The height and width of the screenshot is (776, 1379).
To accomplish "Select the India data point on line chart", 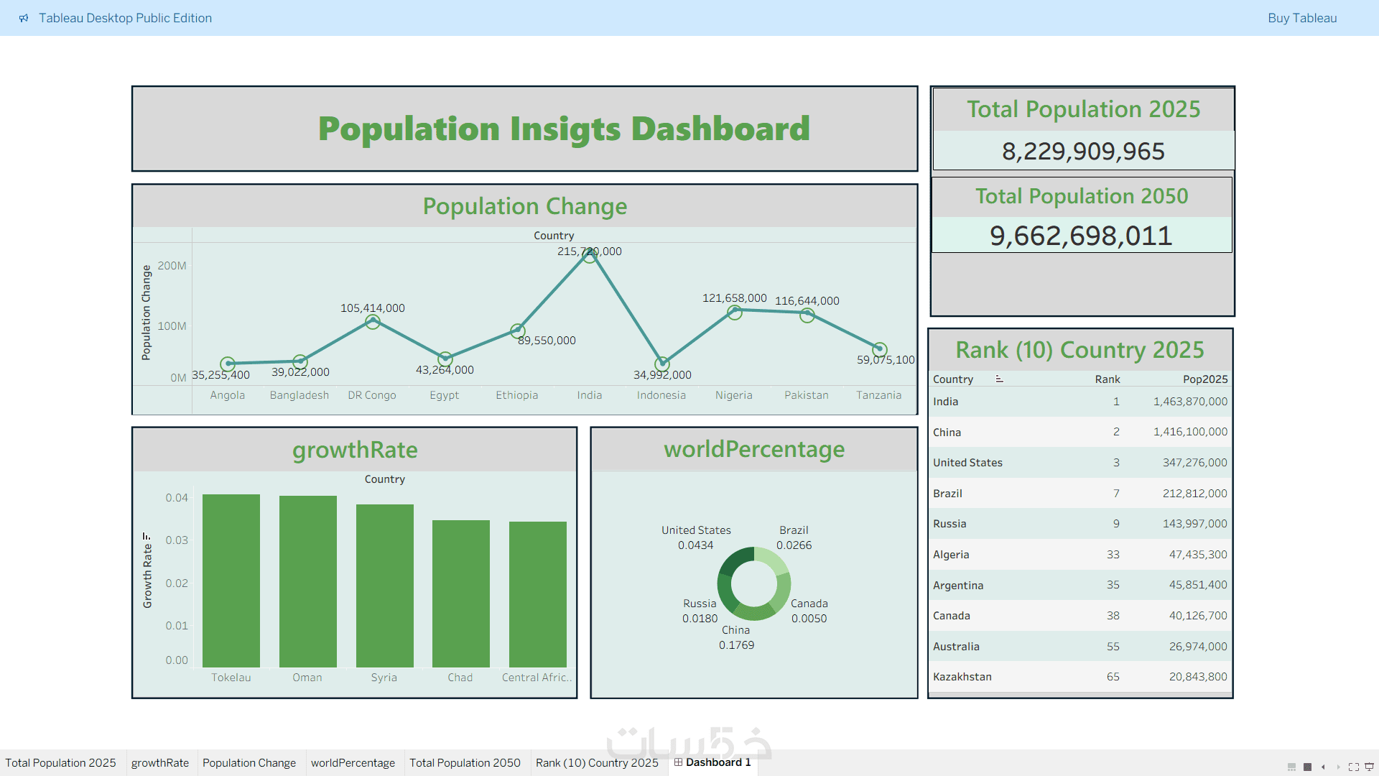I will click(589, 256).
